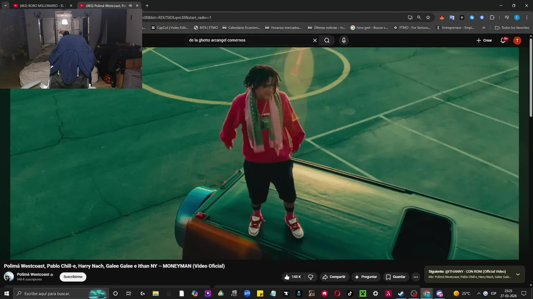The image size is (533, 299).
Task: Open the CapCut Video Editor bookmark
Action: [x=169, y=28]
